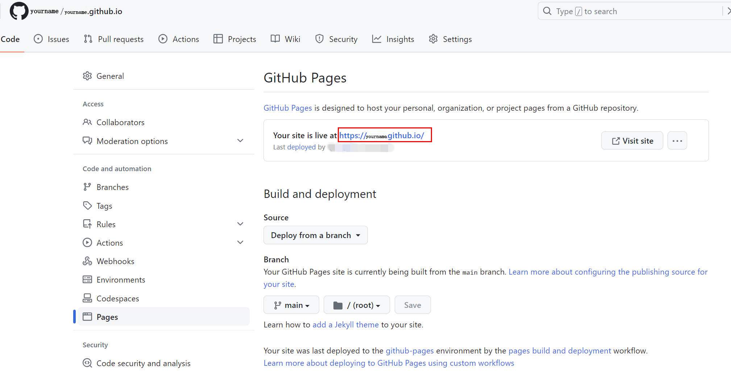Open the live site URL link
The height and width of the screenshot is (373, 731).
click(x=382, y=135)
